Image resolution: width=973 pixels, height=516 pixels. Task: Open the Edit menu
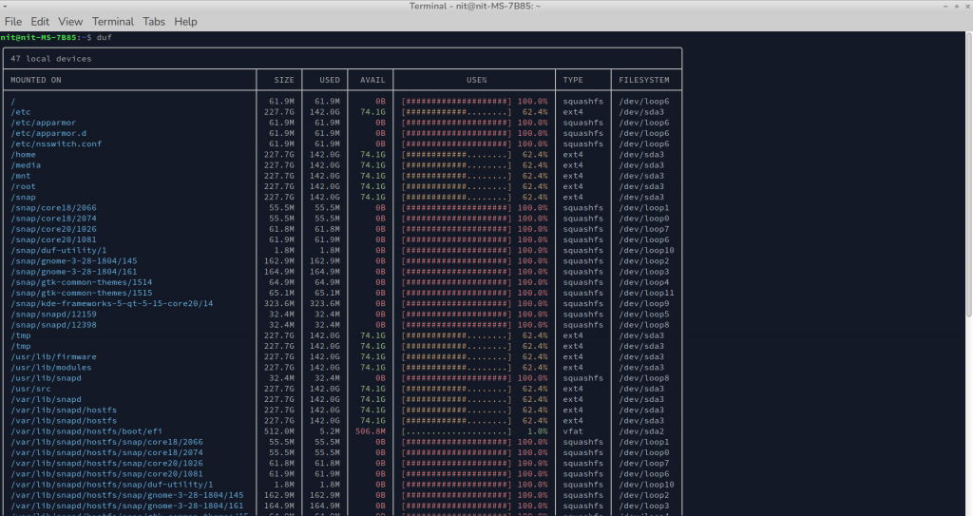[x=40, y=21]
